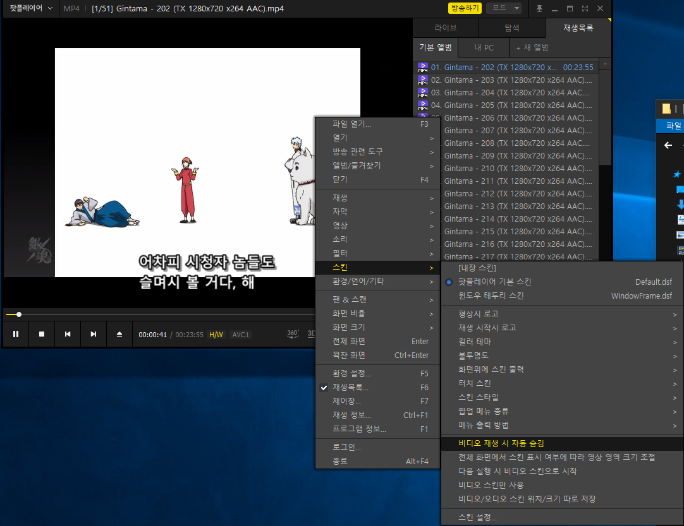
Task: Open the 파일 tab in the Explorer window
Action: [x=673, y=126]
